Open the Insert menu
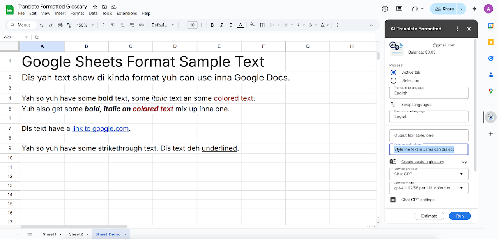 pos(60,13)
